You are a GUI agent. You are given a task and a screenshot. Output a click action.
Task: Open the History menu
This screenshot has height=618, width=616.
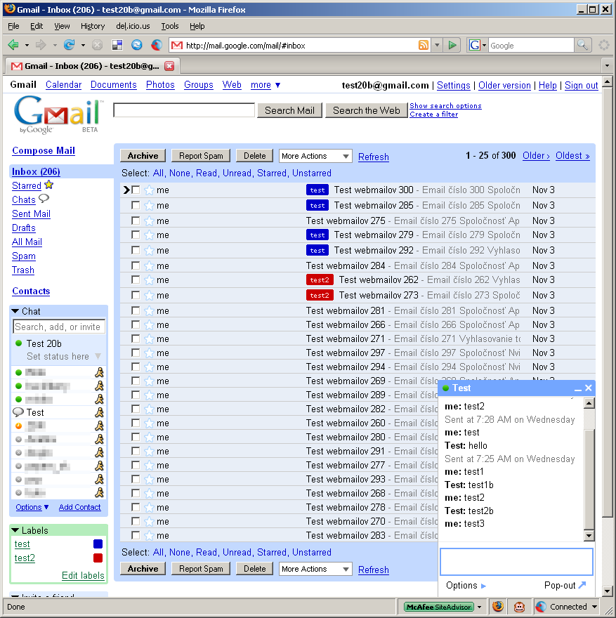[93, 26]
